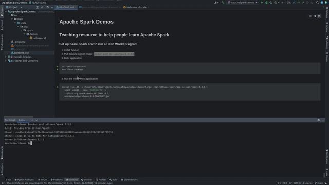The height and width of the screenshot is (185, 329).
Task: Hide the Project tool window
Action: [x=52, y=7]
